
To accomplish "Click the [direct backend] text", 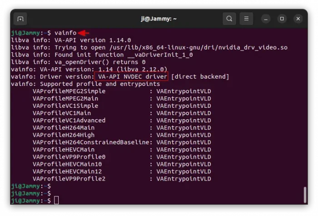I will 200,76.
